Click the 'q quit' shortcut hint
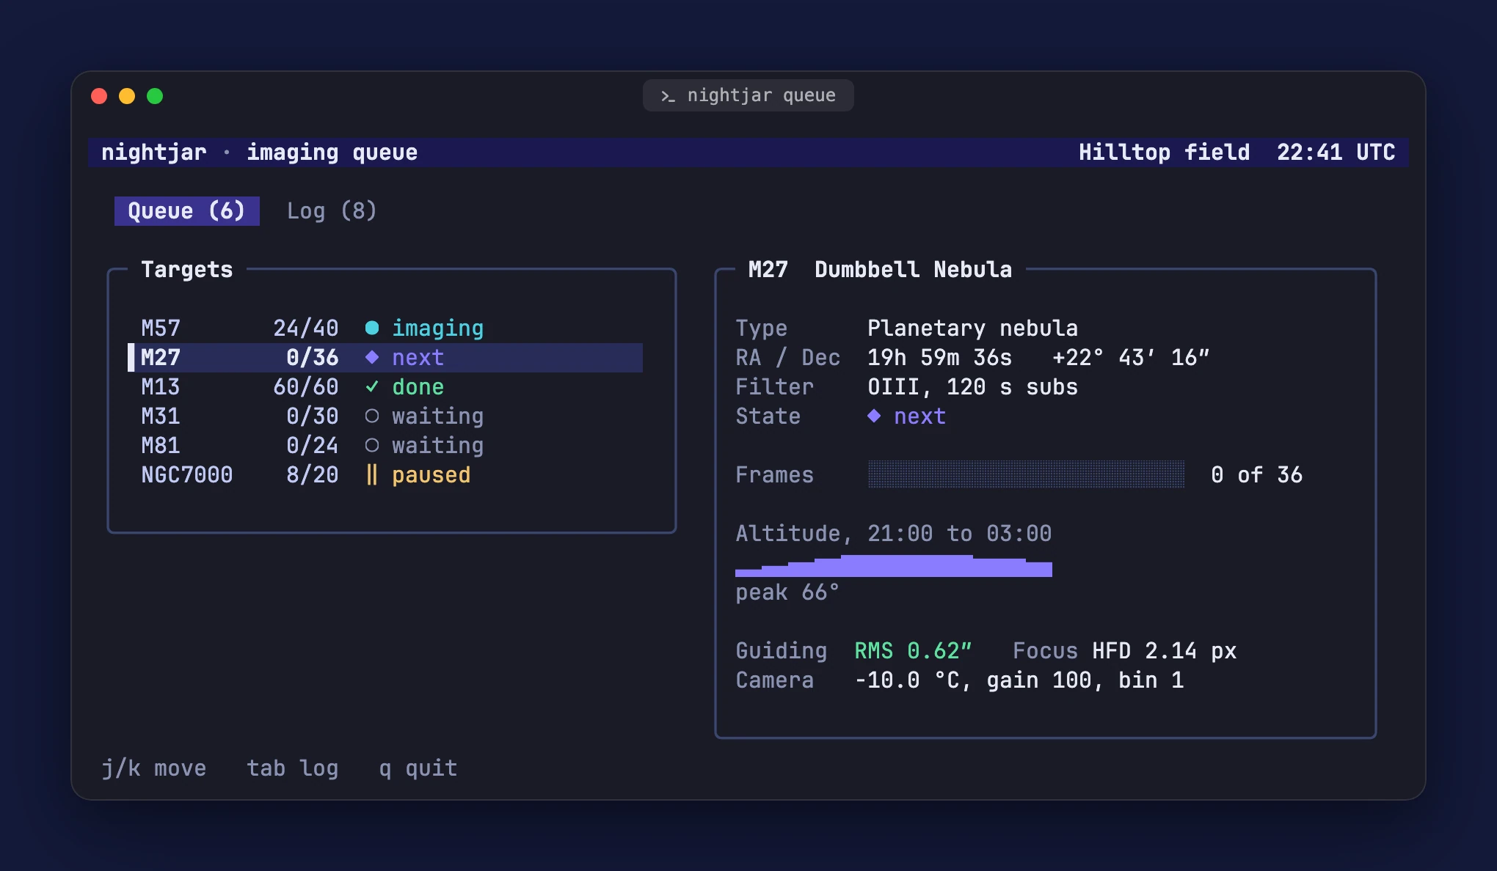1497x871 pixels. 418,768
